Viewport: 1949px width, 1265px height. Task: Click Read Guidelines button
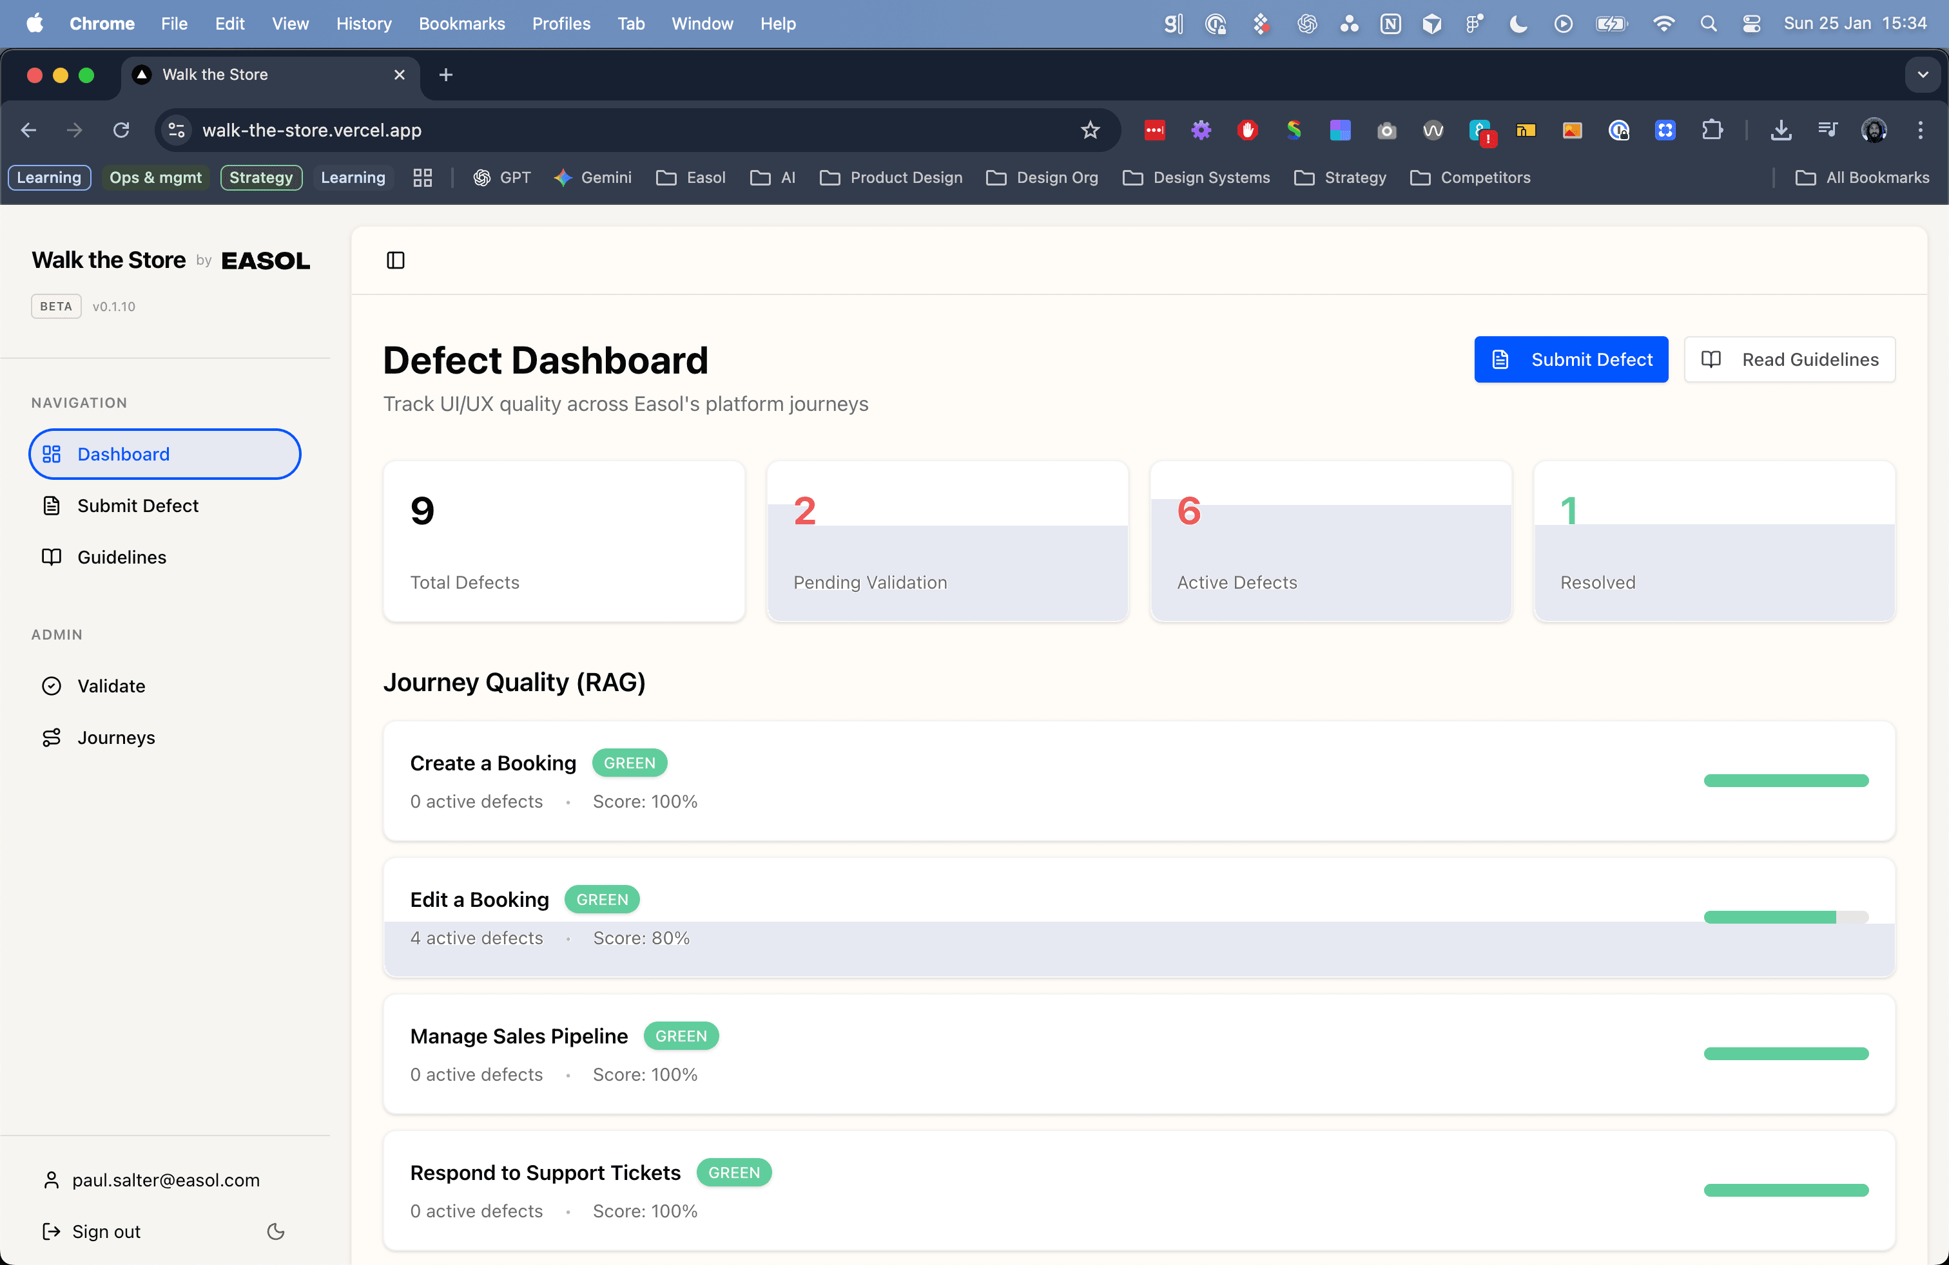[x=1789, y=359]
